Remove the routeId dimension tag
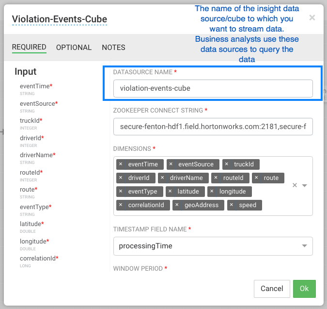This screenshot has width=327, height=309. [216, 178]
